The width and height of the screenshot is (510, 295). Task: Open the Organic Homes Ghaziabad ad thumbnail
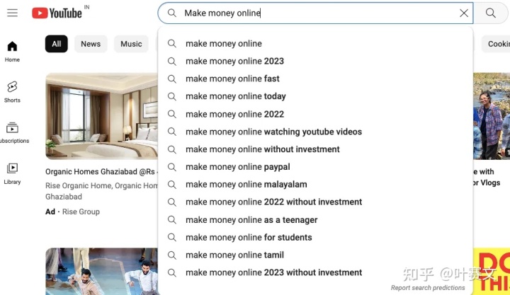coord(101,117)
